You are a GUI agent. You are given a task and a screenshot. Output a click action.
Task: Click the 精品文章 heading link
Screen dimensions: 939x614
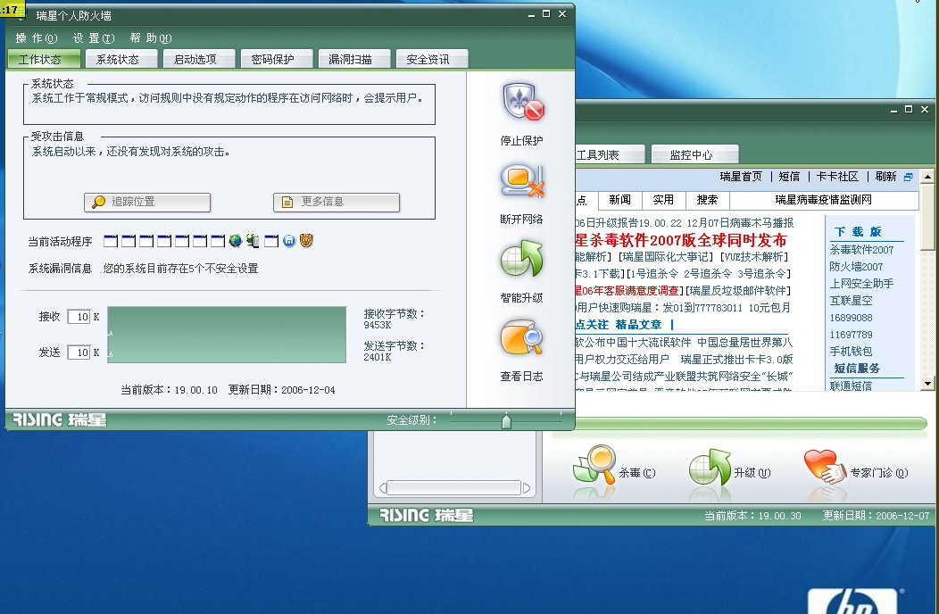(x=638, y=325)
